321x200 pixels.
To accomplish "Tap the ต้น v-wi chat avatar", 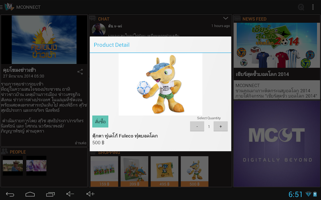I will point(98,30).
